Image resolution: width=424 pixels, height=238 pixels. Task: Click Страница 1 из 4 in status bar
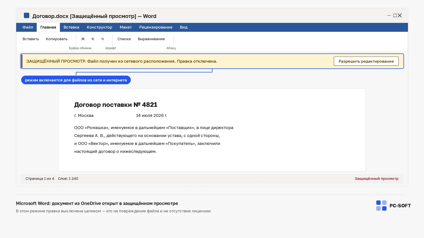(40, 179)
